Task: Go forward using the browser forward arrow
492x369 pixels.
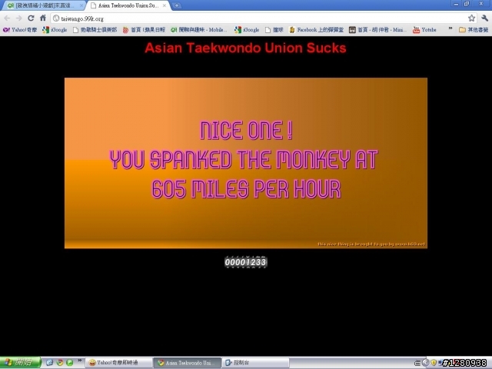Action: click(x=18, y=18)
